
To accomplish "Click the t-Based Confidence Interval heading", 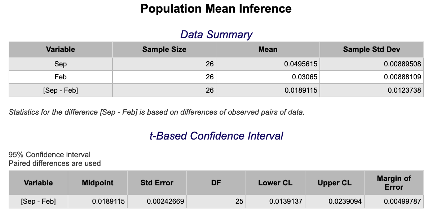I will point(216,136).
